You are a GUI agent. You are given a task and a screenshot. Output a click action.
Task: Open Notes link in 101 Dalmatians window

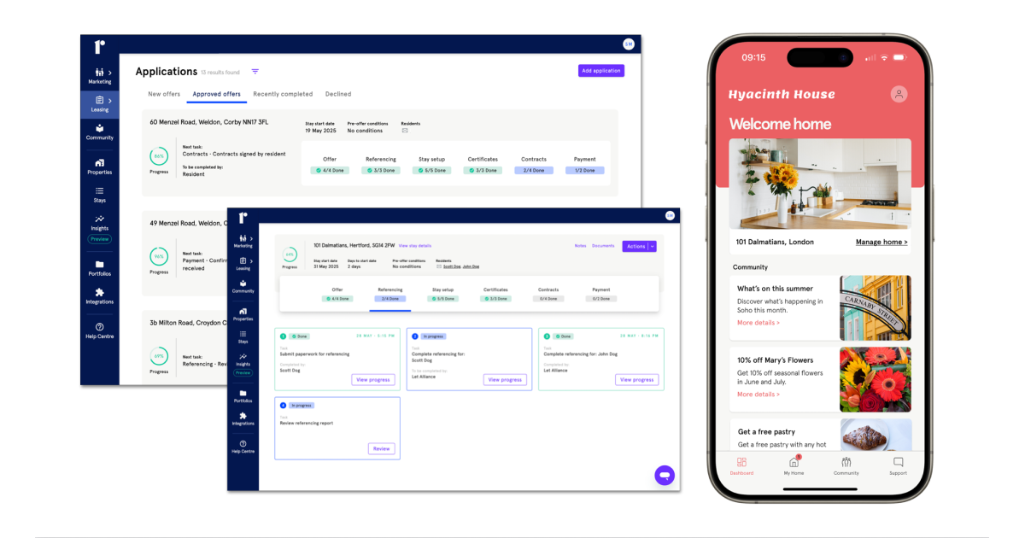click(x=580, y=246)
